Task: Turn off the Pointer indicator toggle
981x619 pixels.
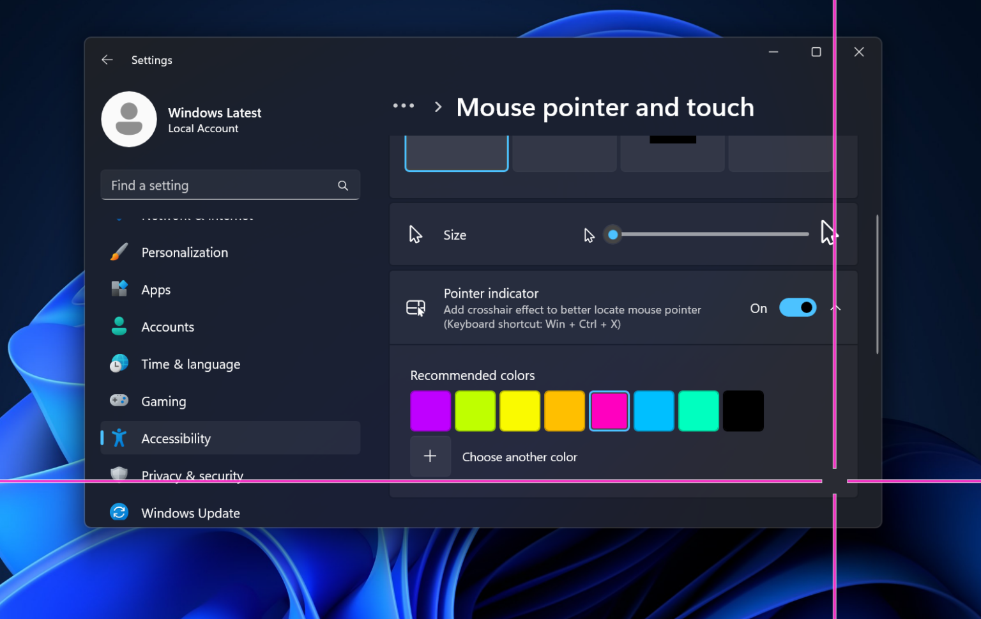Action: [x=797, y=307]
